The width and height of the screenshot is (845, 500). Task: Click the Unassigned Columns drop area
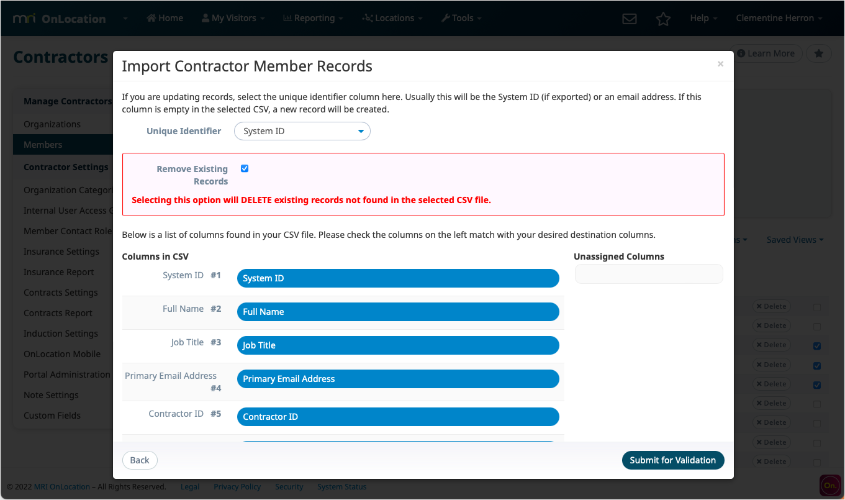(649, 274)
